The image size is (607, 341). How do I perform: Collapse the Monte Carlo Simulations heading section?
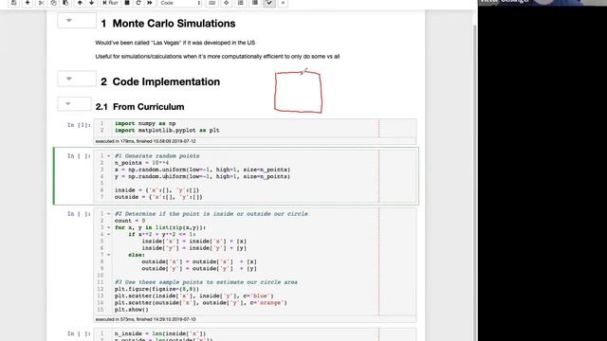[69, 20]
